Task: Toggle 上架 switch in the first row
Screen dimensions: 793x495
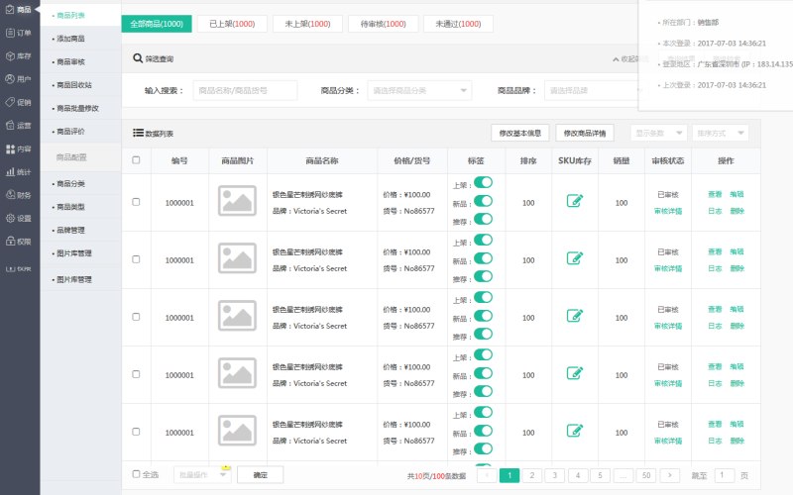Action: pyautogui.click(x=483, y=182)
